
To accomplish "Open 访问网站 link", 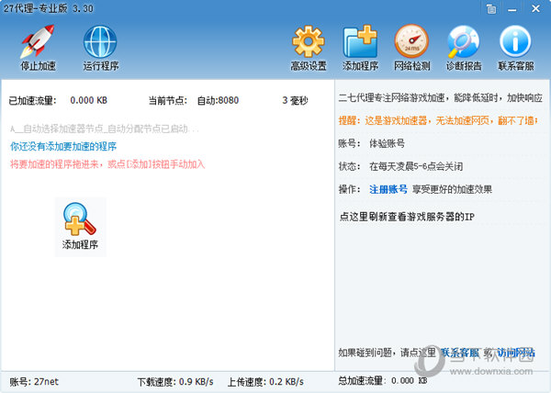I will (x=516, y=353).
